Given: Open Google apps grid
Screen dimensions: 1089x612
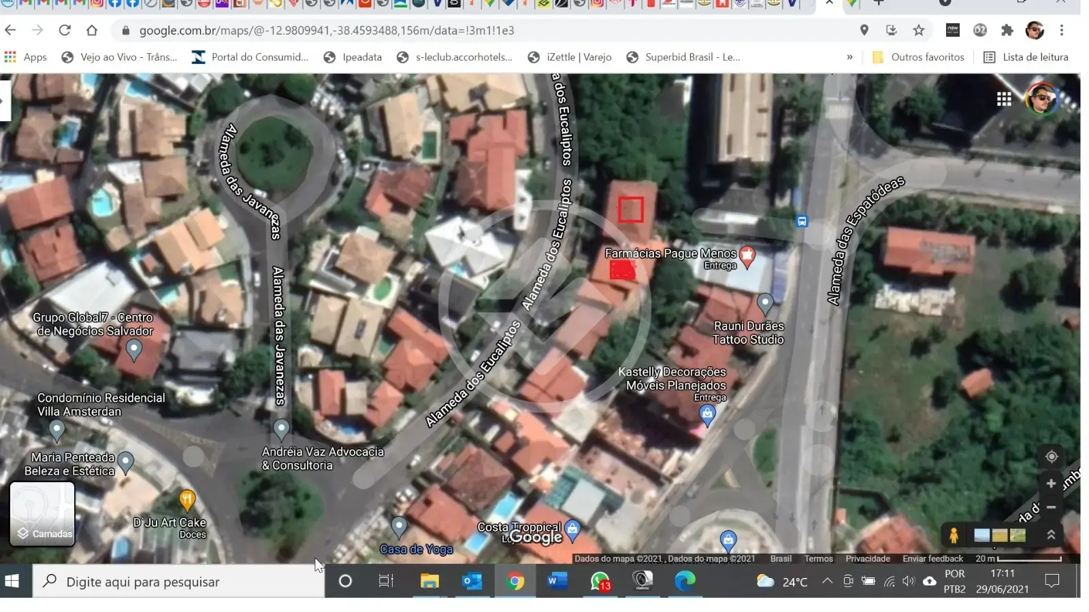Looking at the screenshot, I should (x=1004, y=99).
